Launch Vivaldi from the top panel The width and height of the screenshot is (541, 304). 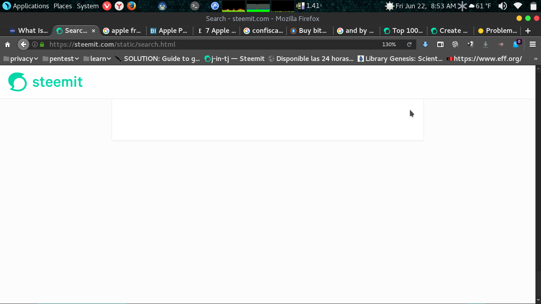coord(107,6)
